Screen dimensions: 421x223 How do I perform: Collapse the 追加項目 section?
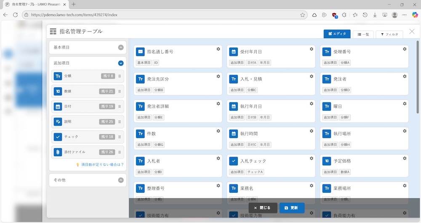121,63
